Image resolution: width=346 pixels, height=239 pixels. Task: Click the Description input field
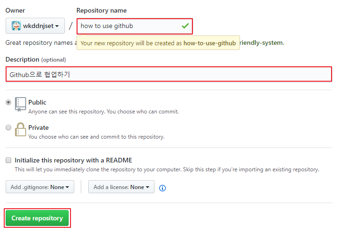pyautogui.click(x=169, y=74)
